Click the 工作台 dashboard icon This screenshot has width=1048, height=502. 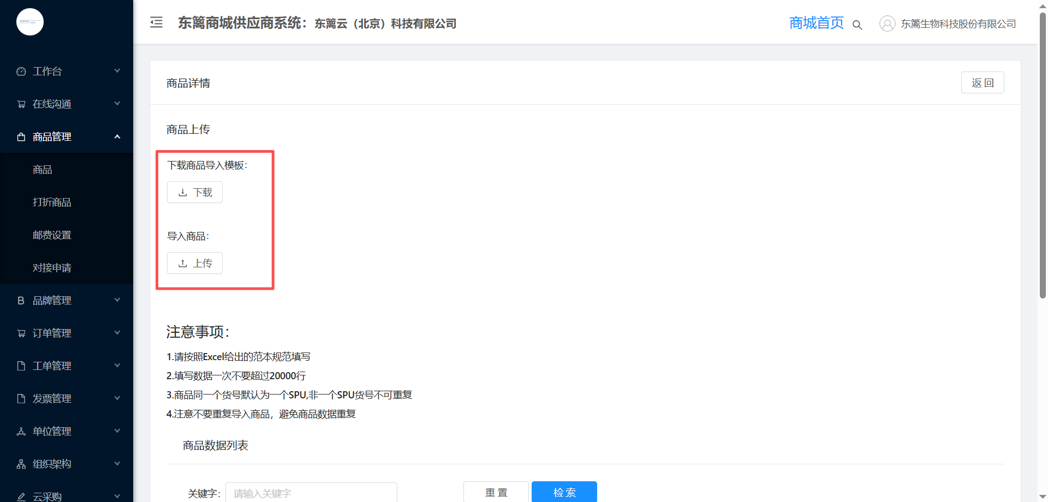tap(21, 71)
